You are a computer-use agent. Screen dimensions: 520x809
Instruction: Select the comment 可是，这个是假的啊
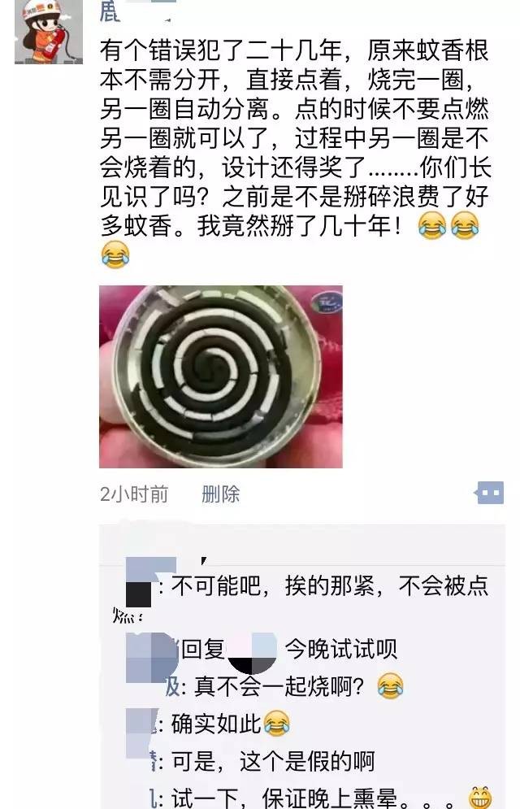[x=273, y=761]
